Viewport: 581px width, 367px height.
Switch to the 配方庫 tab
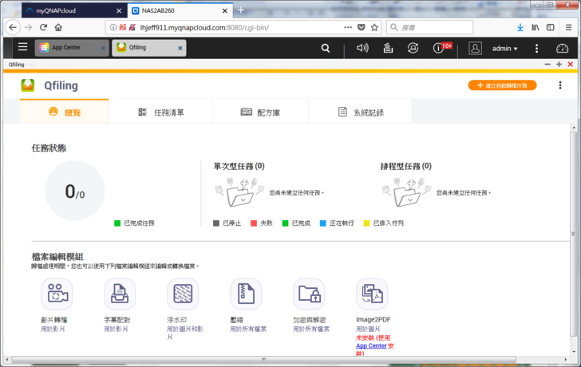click(x=260, y=112)
